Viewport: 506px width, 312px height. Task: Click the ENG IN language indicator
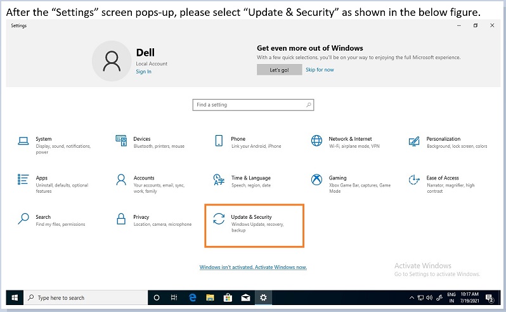451,297
